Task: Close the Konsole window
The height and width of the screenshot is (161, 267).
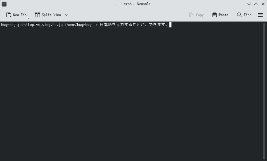Action: click(263, 4)
